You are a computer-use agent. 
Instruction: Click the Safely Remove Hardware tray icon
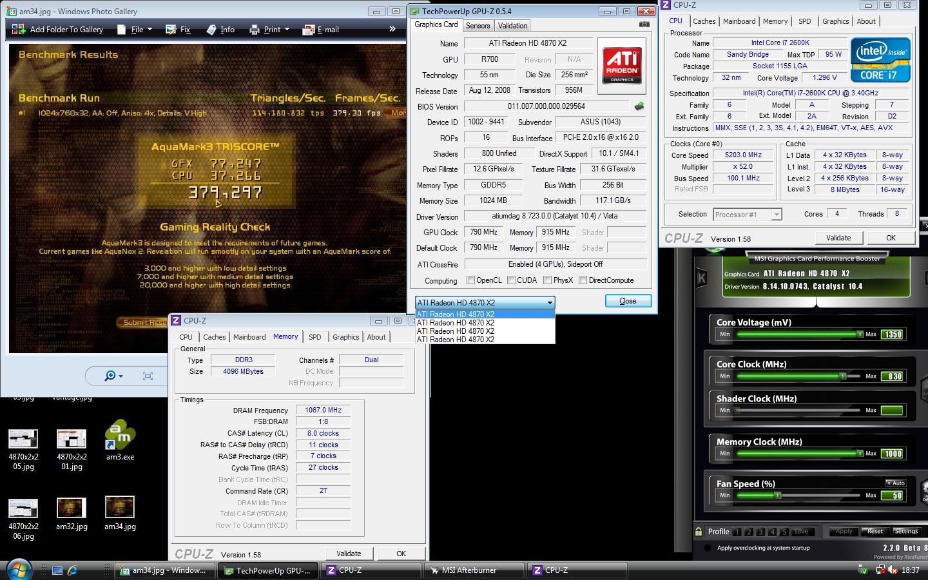click(863, 570)
